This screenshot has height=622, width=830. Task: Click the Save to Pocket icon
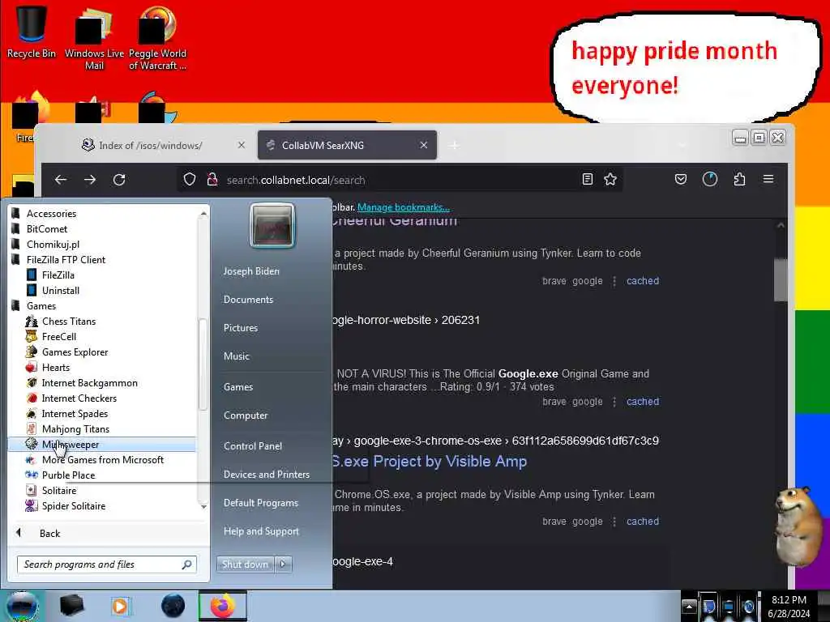681,179
